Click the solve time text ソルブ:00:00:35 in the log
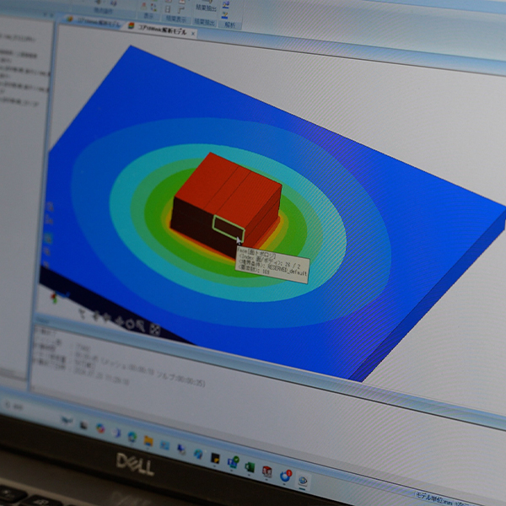Viewport: 506px width, 506px height. tap(180, 379)
